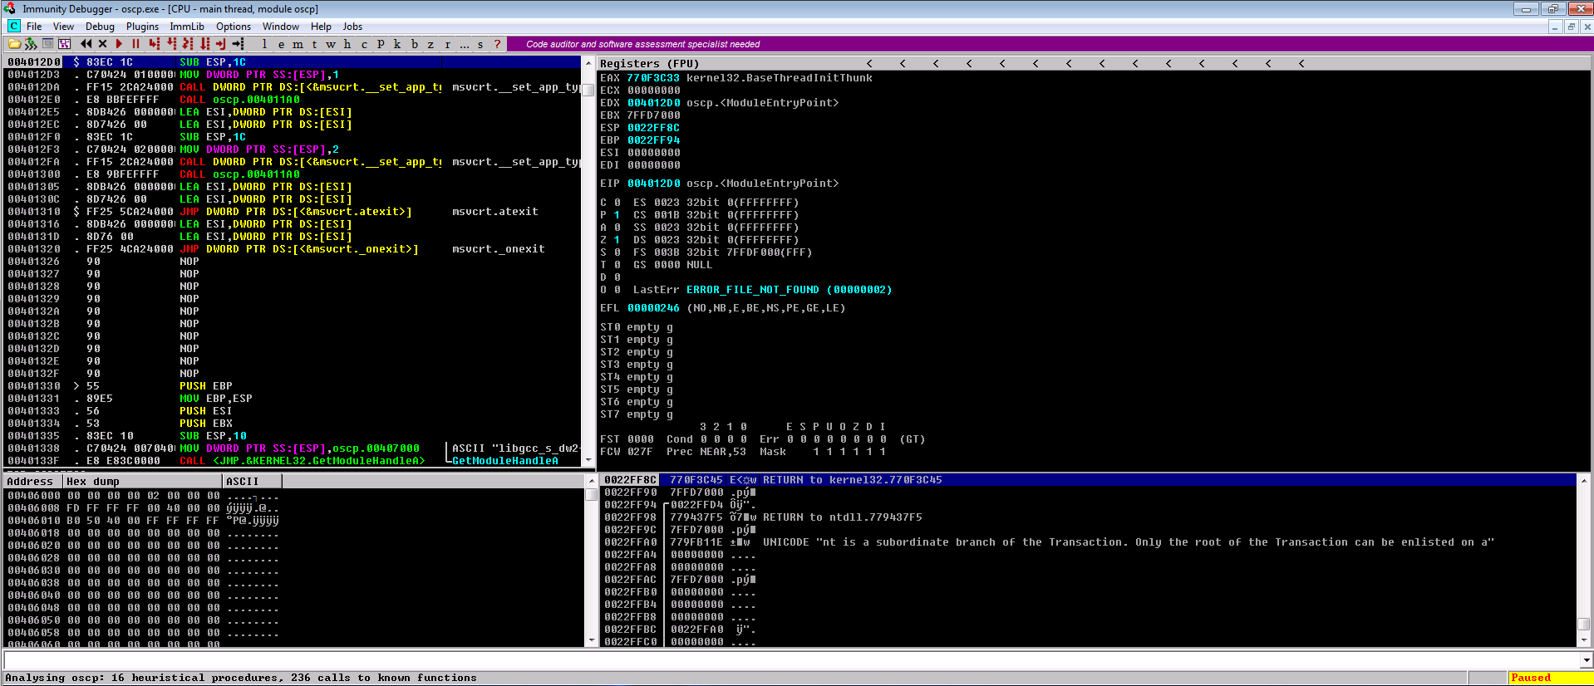
Task: Run the program with the red play icon
Action: [119, 44]
